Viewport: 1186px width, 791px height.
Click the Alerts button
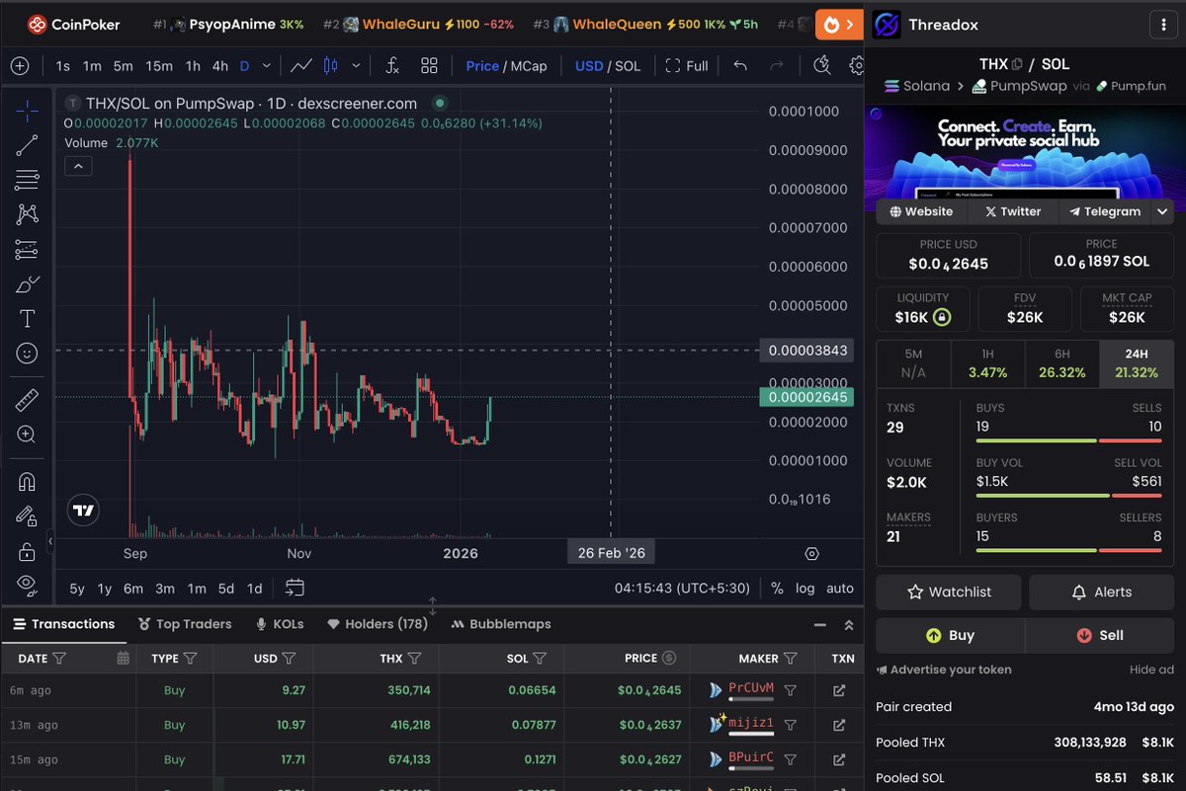[x=1102, y=592]
